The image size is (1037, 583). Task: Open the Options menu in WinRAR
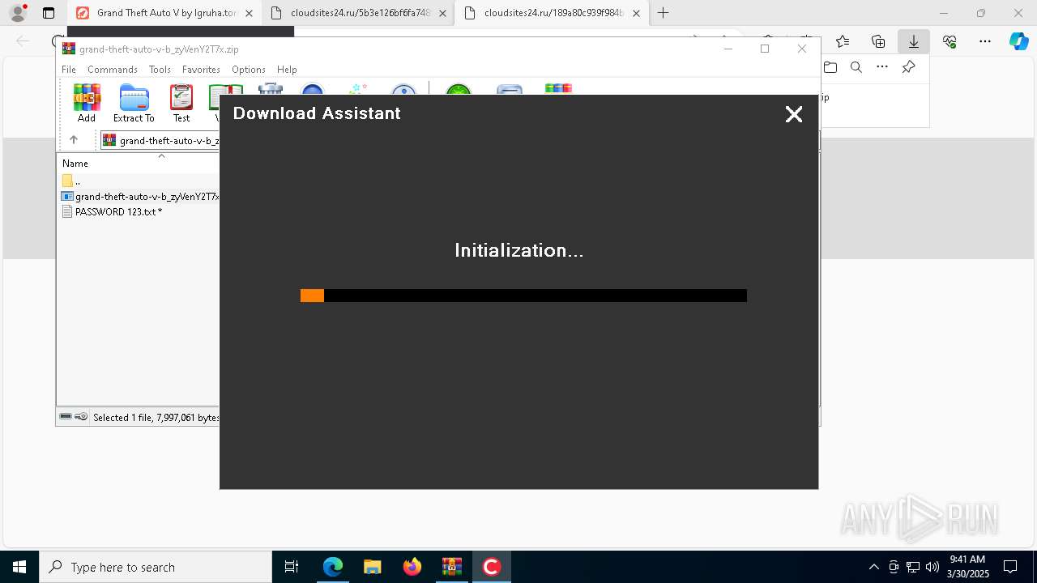click(249, 70)
